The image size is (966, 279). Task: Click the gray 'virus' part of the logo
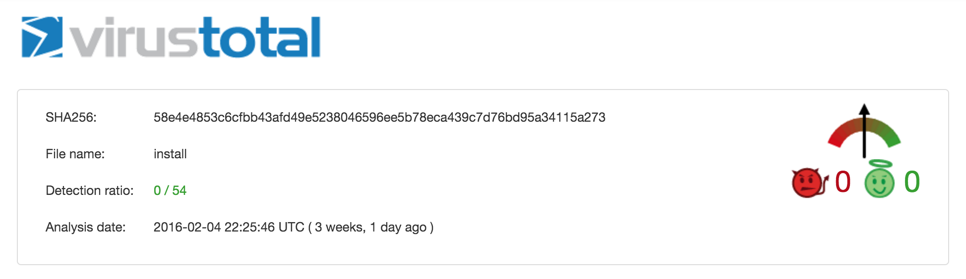pyautogui.click(x=134, y=39)
